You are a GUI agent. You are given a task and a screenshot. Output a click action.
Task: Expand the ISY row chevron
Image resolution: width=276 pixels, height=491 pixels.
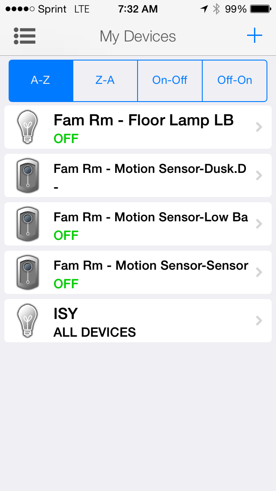click(259, 321)
